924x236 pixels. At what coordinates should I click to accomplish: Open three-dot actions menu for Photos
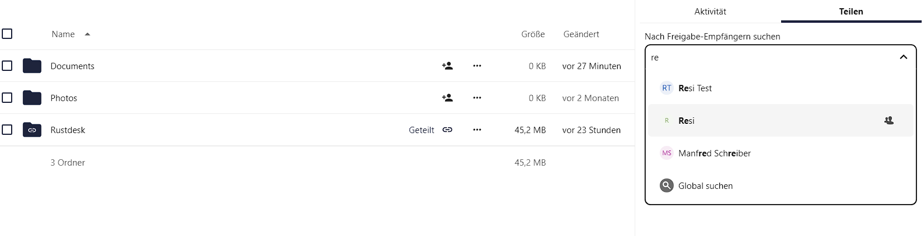(x=477, y=98)
